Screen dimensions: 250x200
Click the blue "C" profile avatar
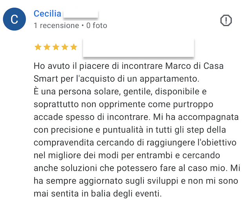14,19
